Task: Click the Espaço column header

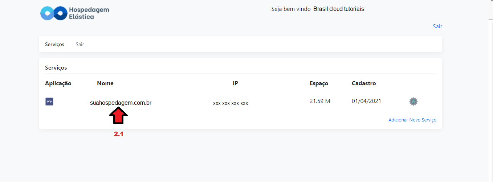Action: [x=319, y=83]
